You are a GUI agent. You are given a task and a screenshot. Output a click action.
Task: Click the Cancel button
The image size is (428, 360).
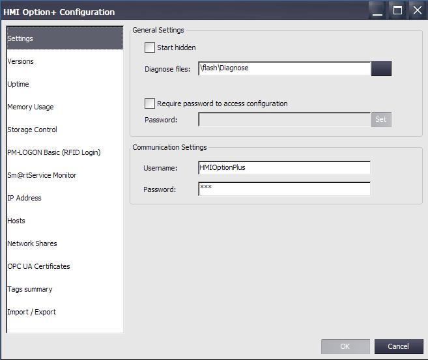click(399, 346)
